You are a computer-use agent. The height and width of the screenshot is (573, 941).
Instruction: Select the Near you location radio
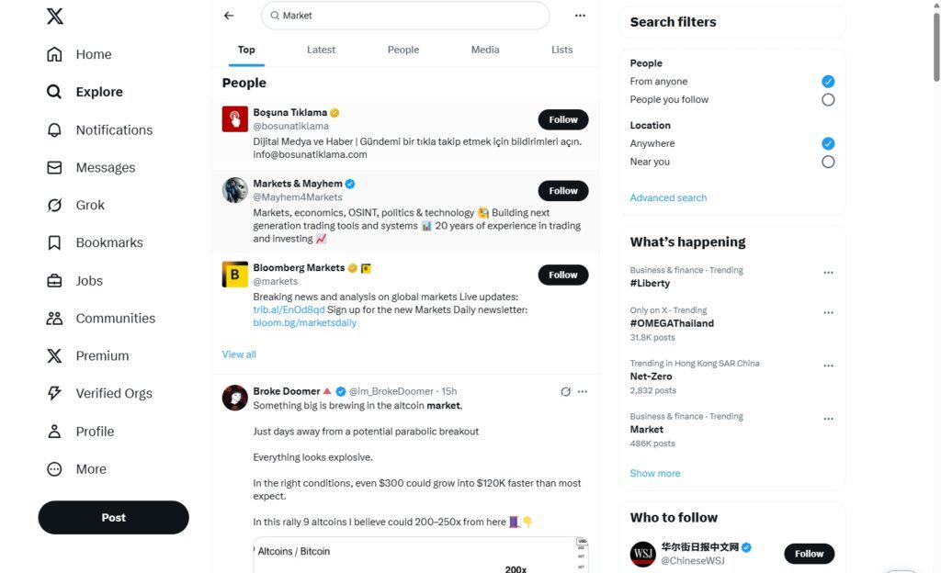828,162
